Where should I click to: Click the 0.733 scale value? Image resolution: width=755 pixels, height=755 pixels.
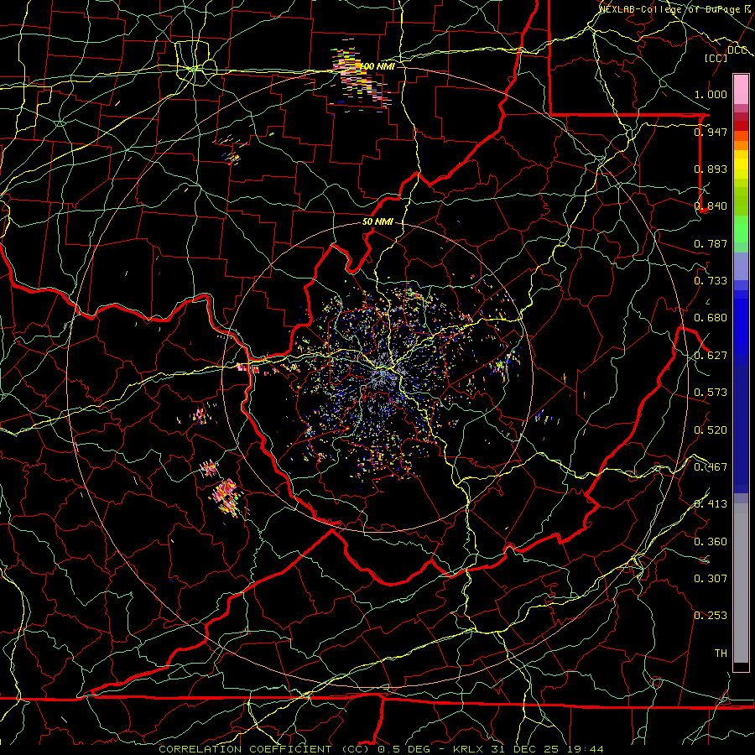pyautogui.click(x=711, y=280)
